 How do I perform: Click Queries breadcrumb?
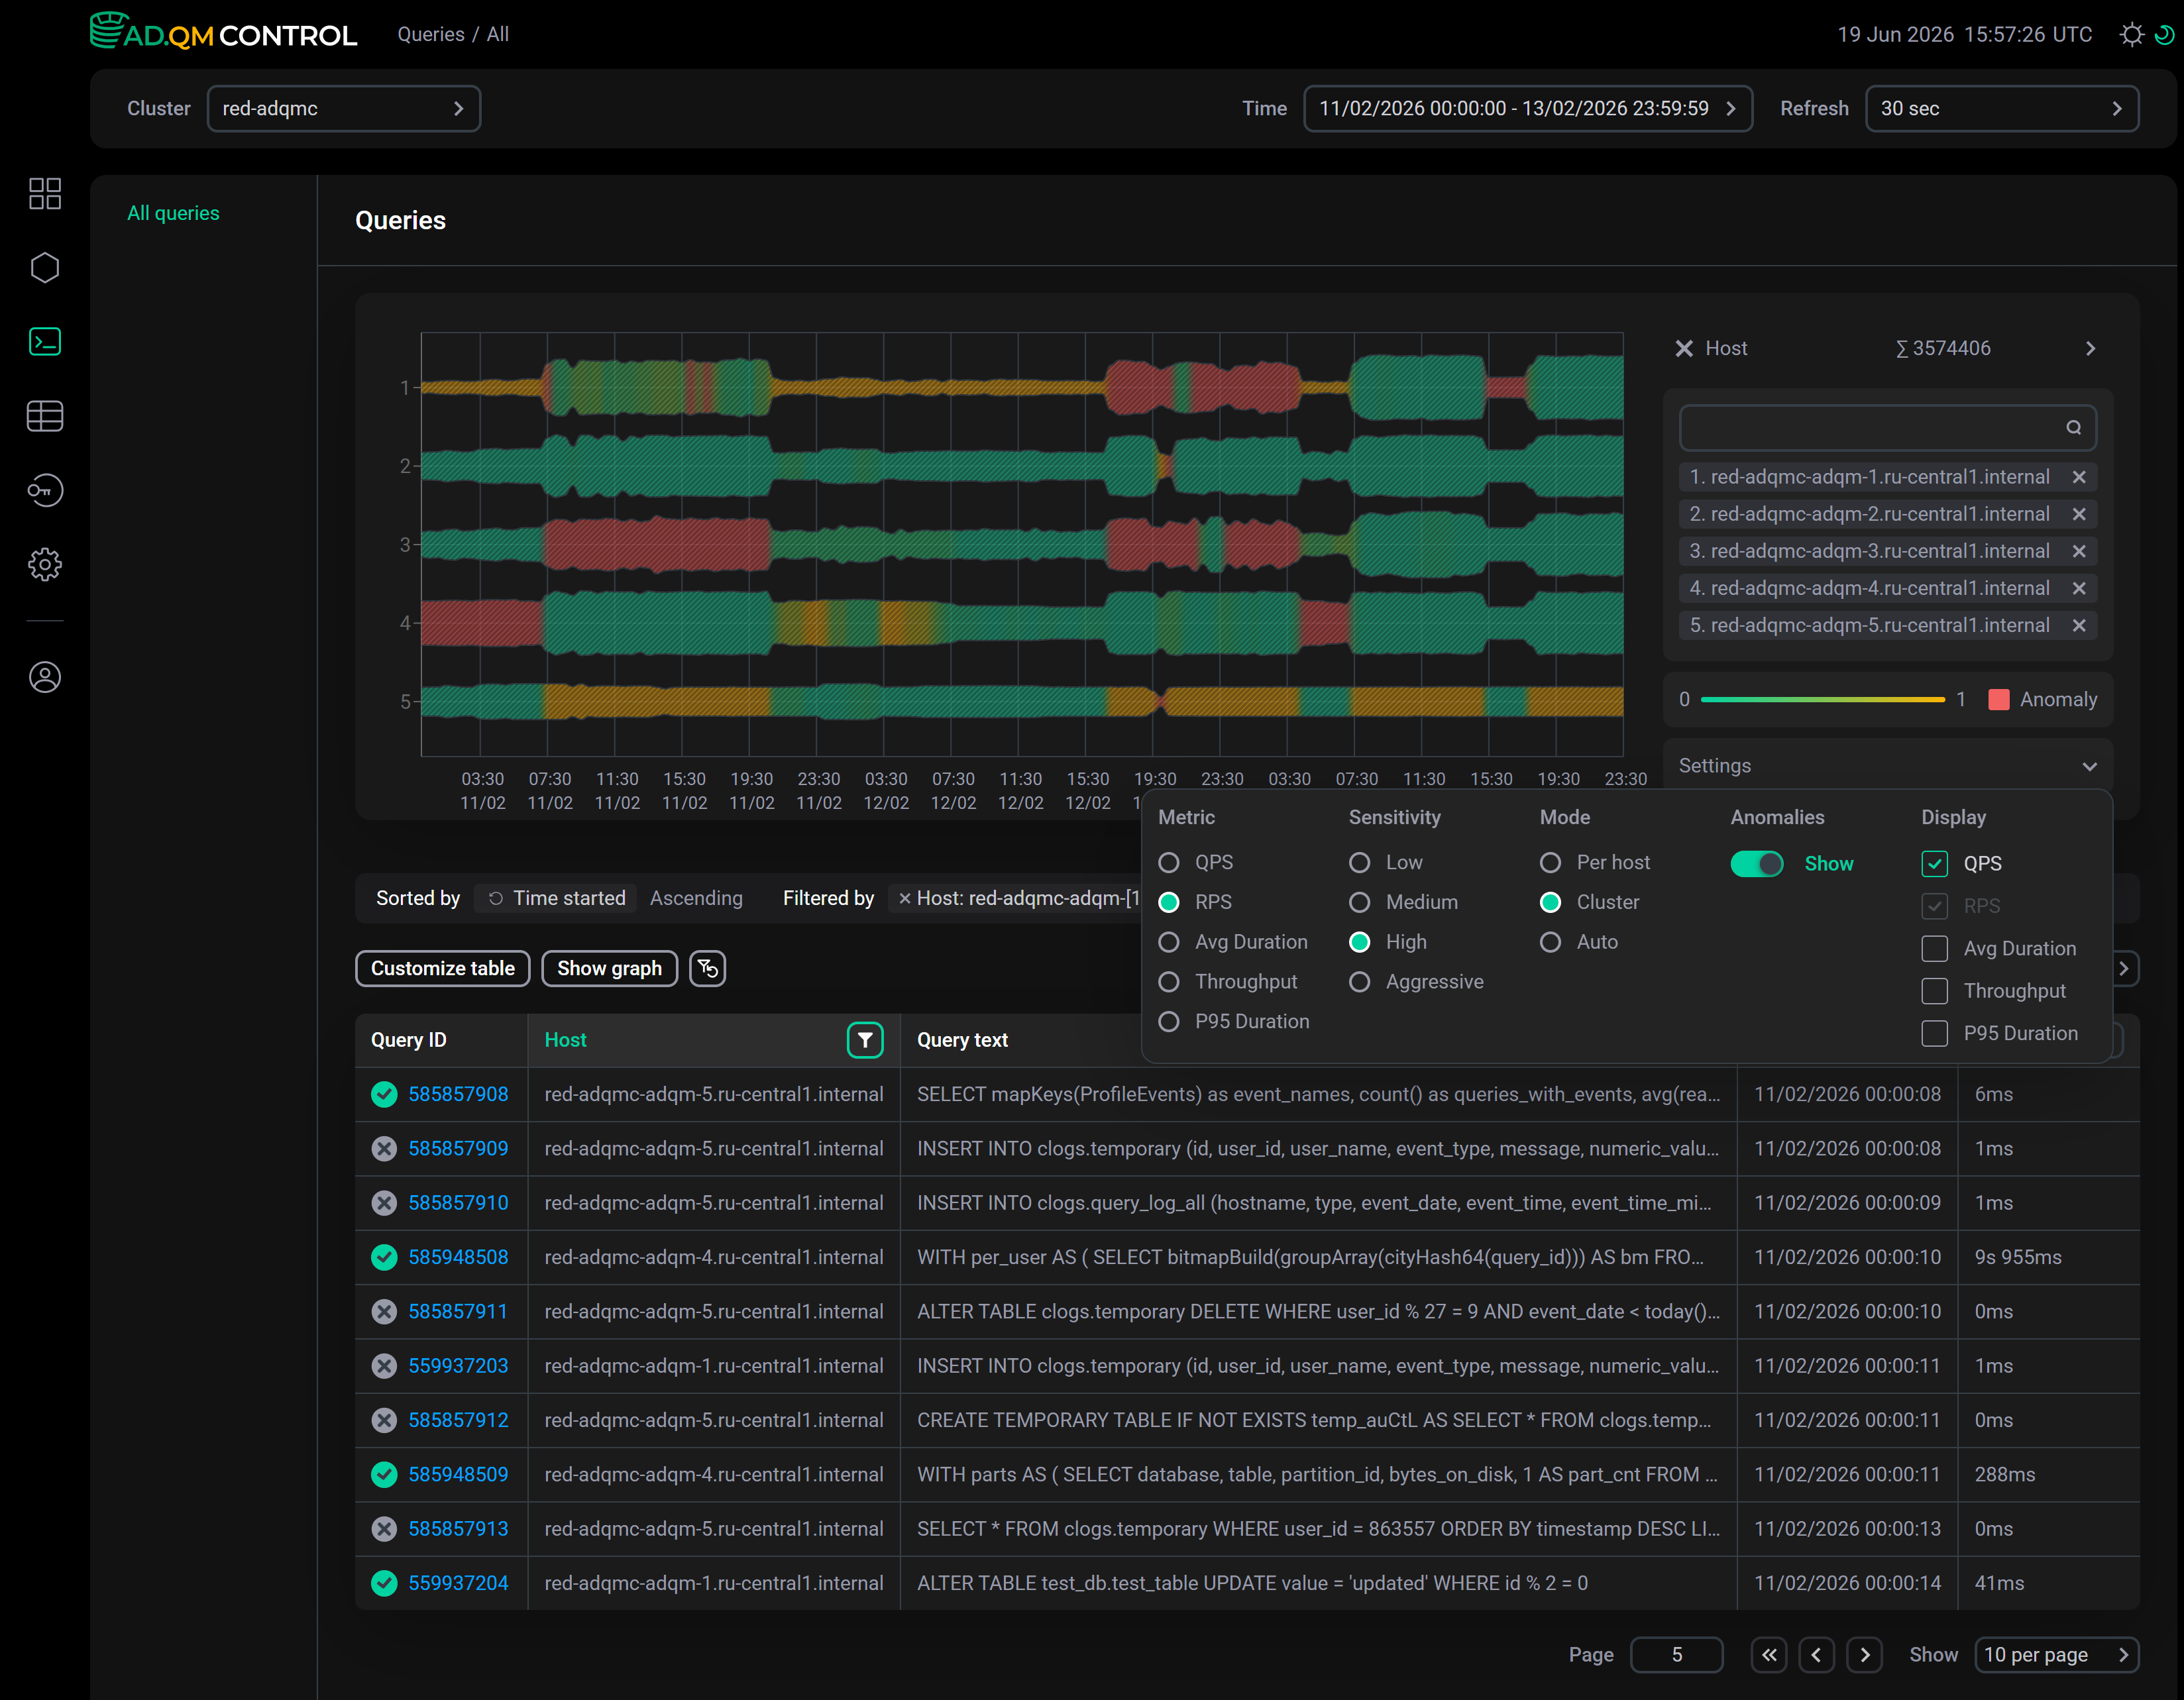click(x=431, y=34)
